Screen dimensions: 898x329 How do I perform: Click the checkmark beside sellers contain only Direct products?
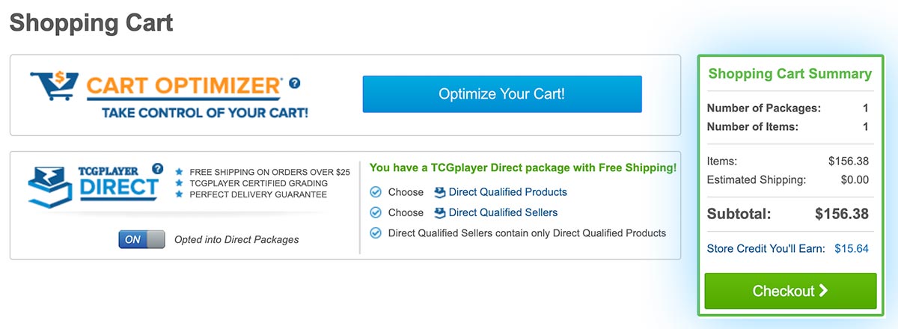(x=376, y=233)
